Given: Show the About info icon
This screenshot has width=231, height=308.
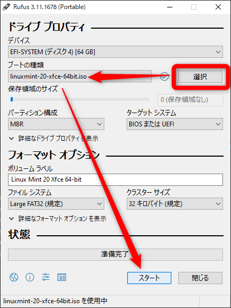Looking at the screenshot, I should pyautogui.click(x=30, y=277).
